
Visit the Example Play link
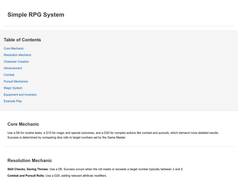13,101
